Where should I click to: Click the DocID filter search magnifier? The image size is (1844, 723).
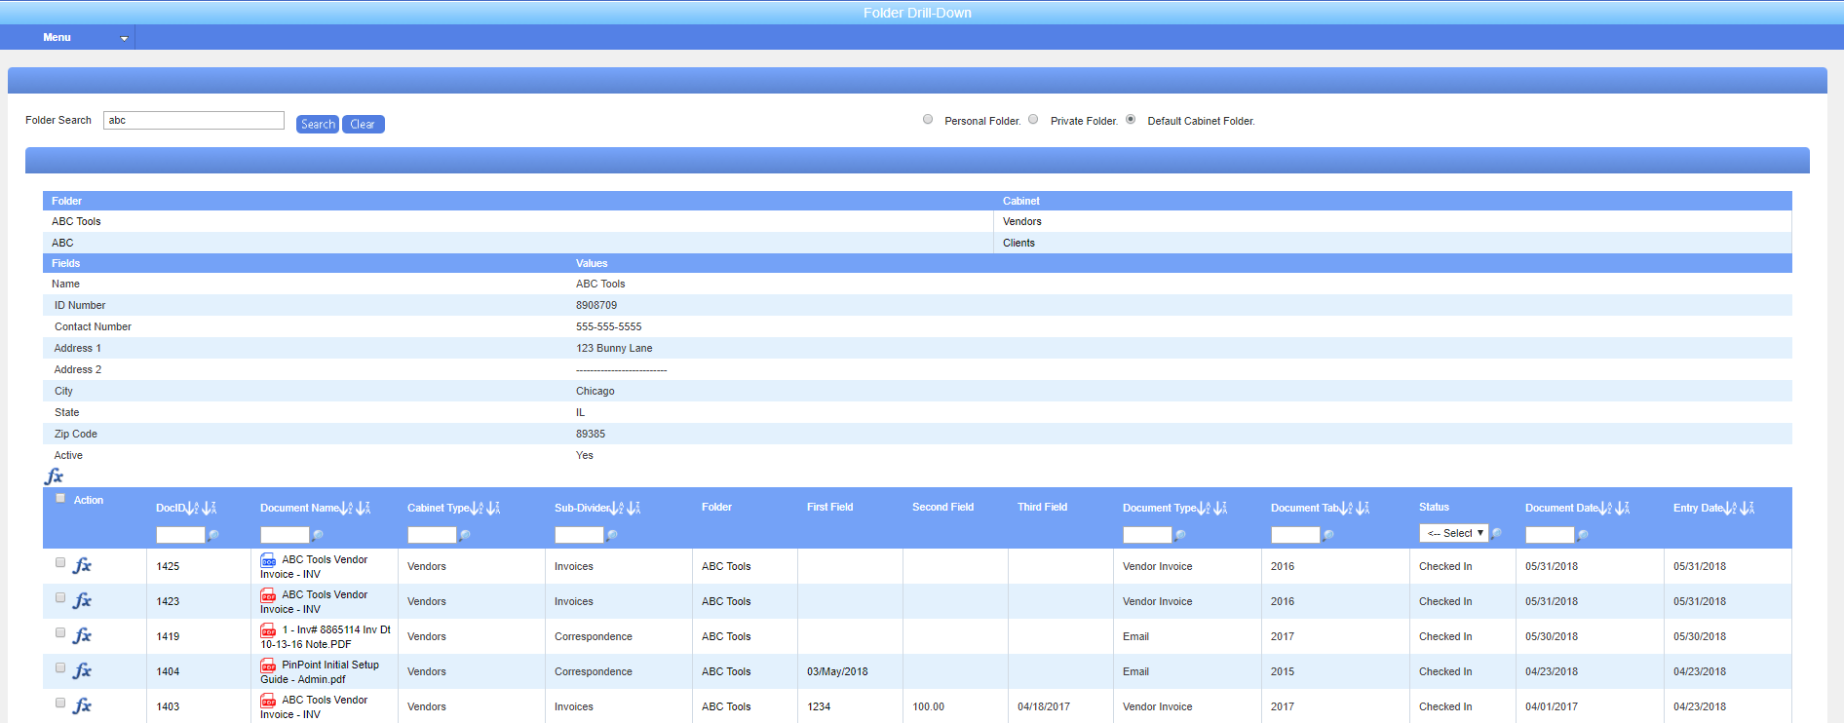click(x=213, y=535)
